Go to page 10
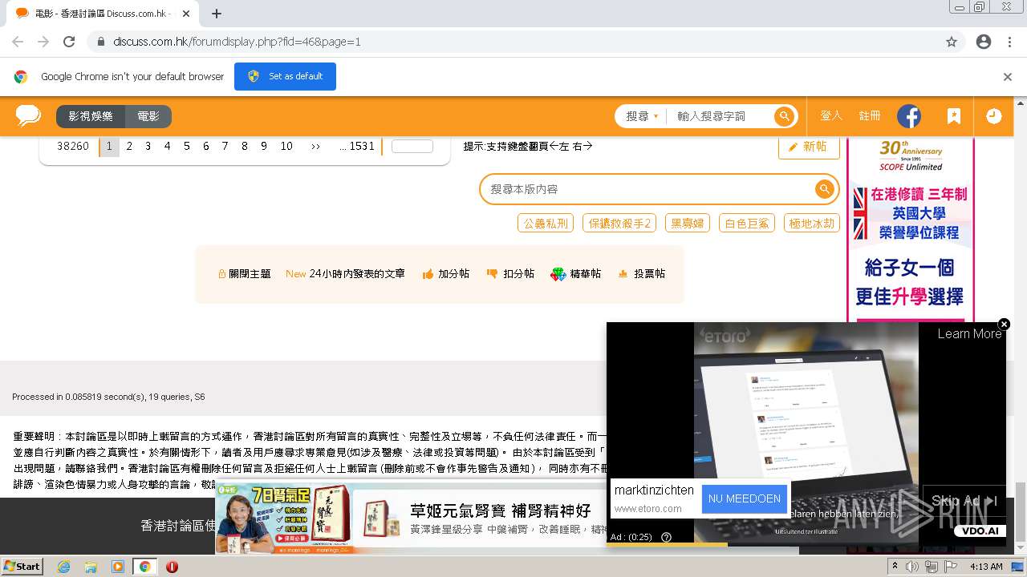This screenshot has width=1027, height=577. pos(286,147)
